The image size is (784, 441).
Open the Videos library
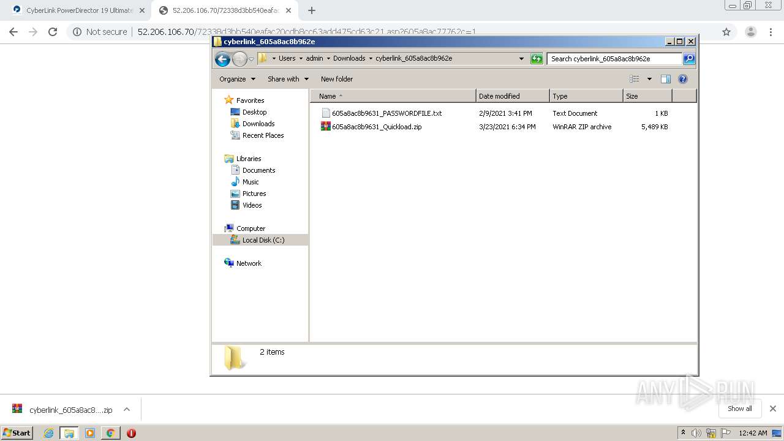[252, 205]
